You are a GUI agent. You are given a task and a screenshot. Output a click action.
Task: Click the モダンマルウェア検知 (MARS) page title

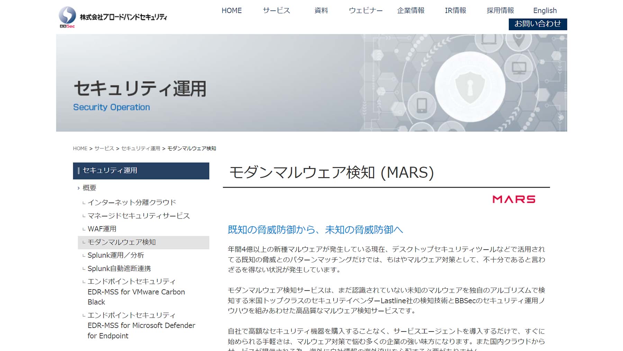point(331,173)
